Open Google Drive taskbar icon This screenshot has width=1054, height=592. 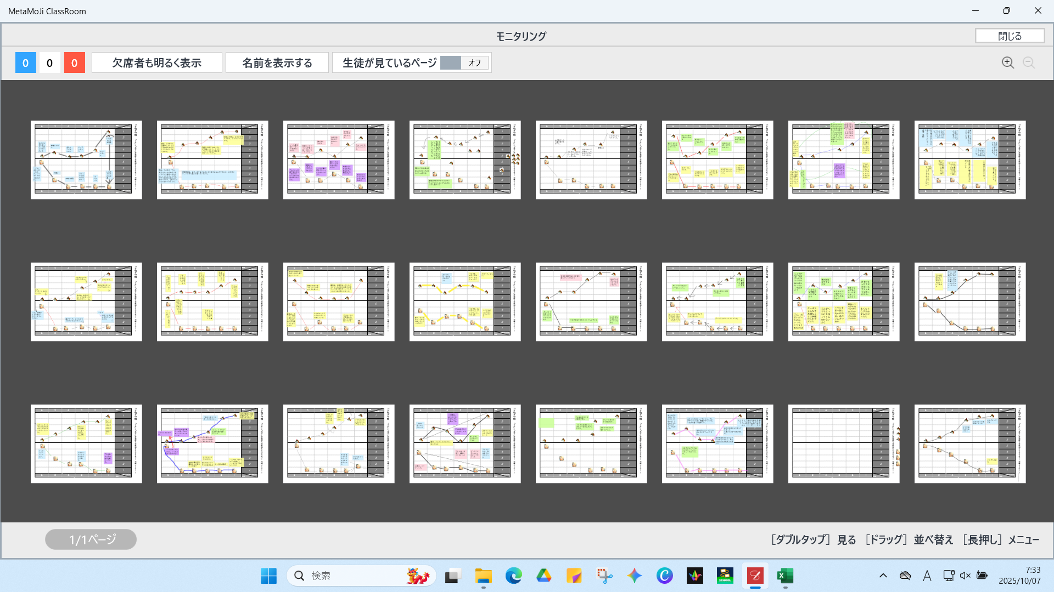[543, 576]
